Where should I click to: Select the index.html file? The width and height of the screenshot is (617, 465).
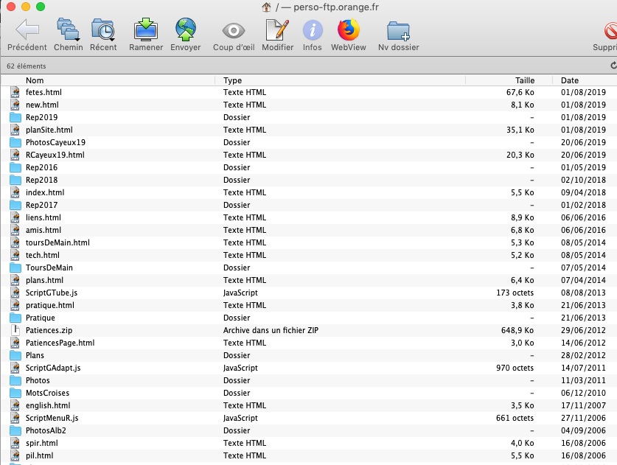click(45, 192)
